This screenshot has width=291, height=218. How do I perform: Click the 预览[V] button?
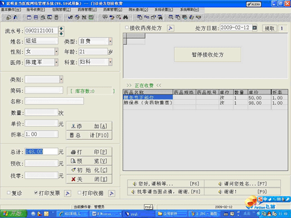point(89,161)
